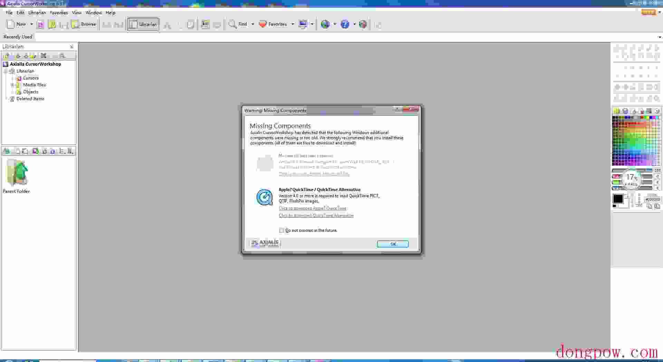
Task: Adjust the green channel slider
Action: pyautogui.click(x=632, y=182)
